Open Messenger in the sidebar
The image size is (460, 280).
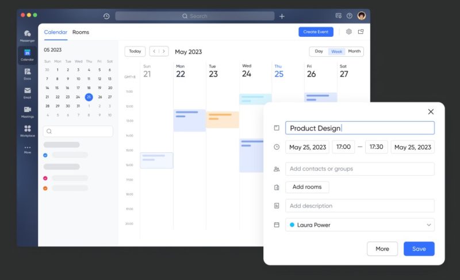[27, 36]
